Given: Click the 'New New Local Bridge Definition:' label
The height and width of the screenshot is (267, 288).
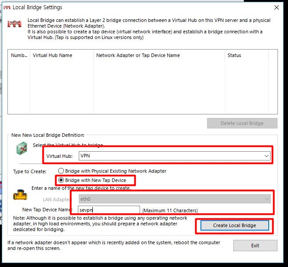Looking at the screenshot, I should [48, 135].
